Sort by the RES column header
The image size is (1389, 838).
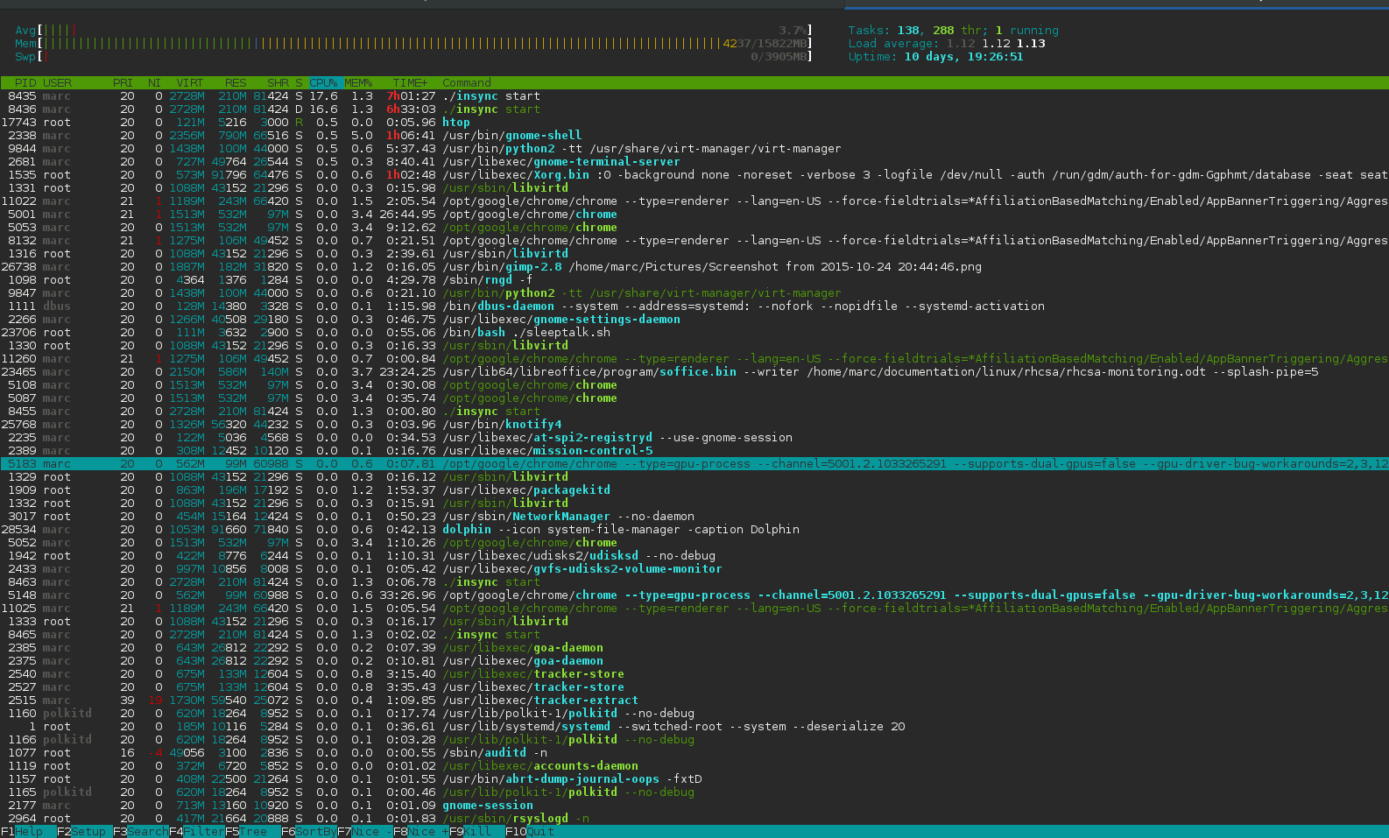[236, 83]
